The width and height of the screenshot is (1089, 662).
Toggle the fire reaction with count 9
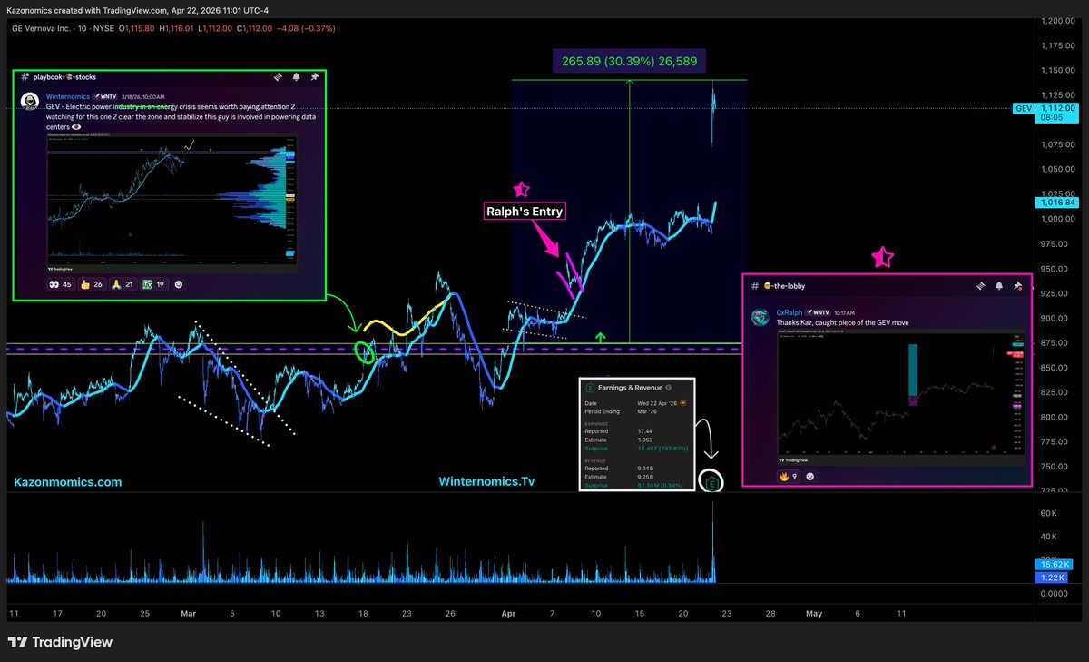(x=788, y=475)
